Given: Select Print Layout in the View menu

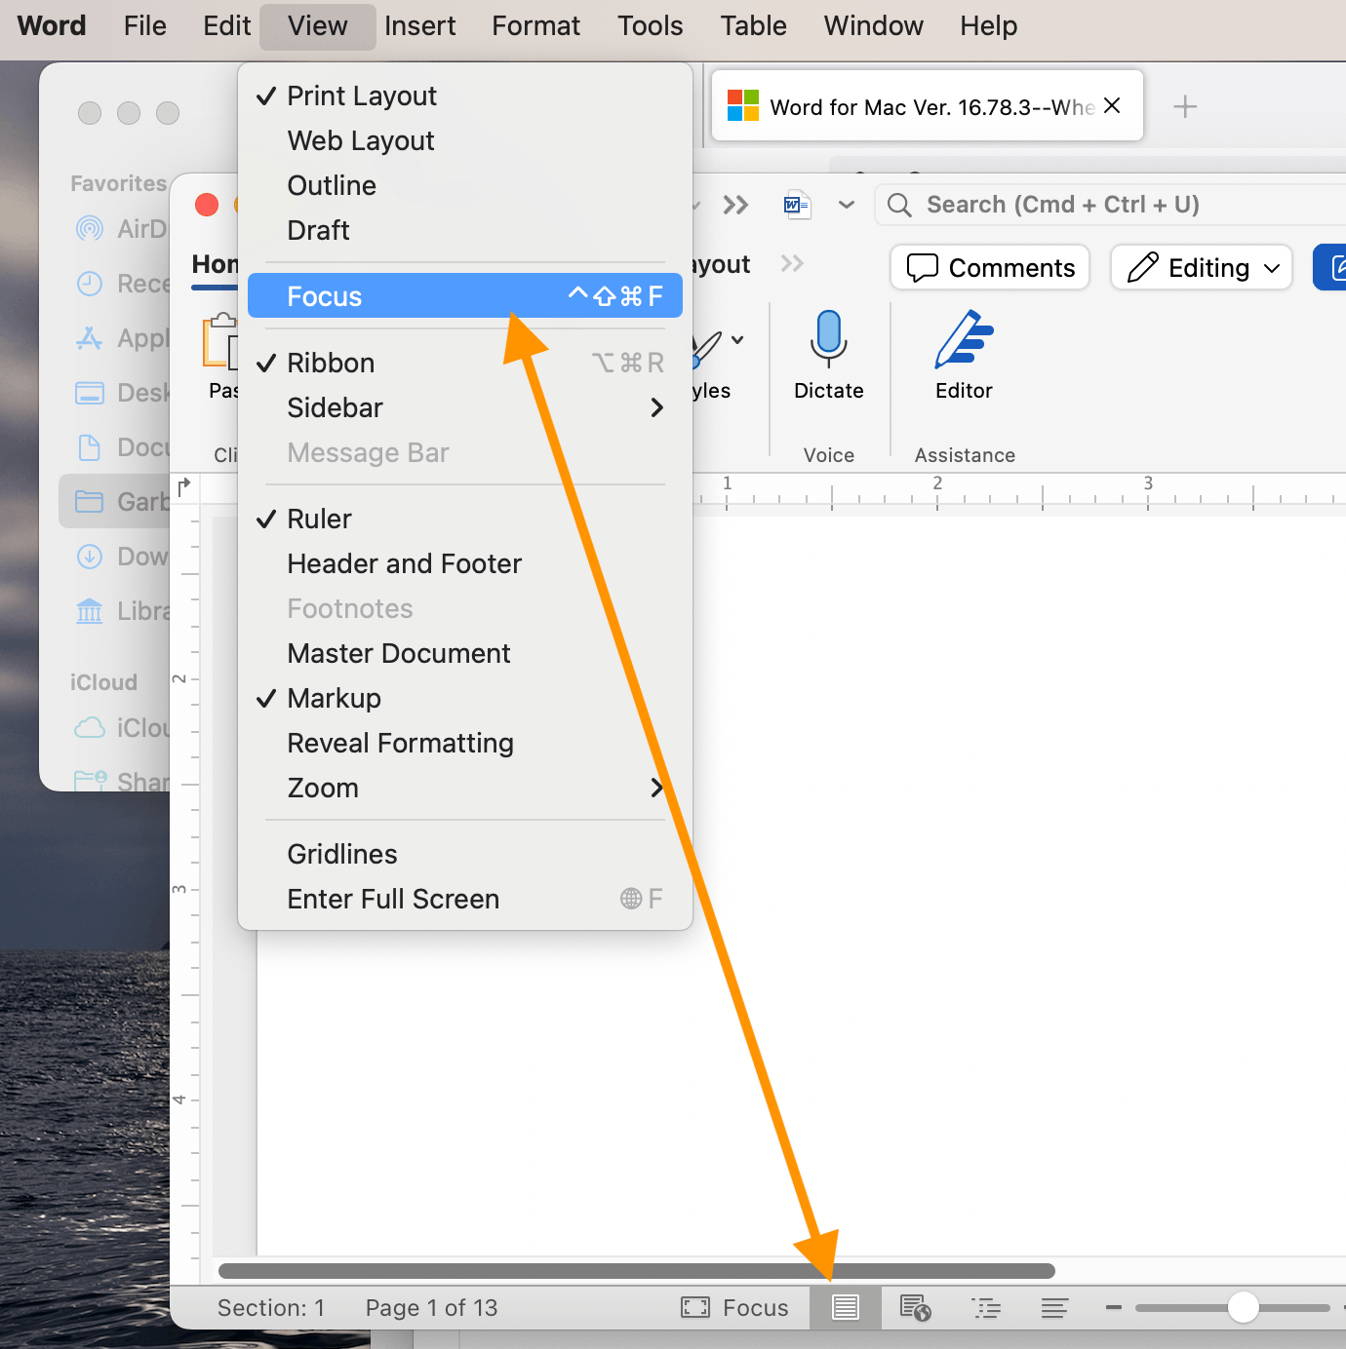Looking at the screenshot, I should pos(465,96).
